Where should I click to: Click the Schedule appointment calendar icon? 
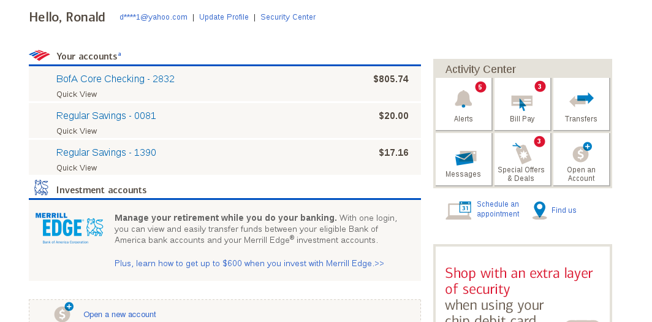tap(458, 210)
